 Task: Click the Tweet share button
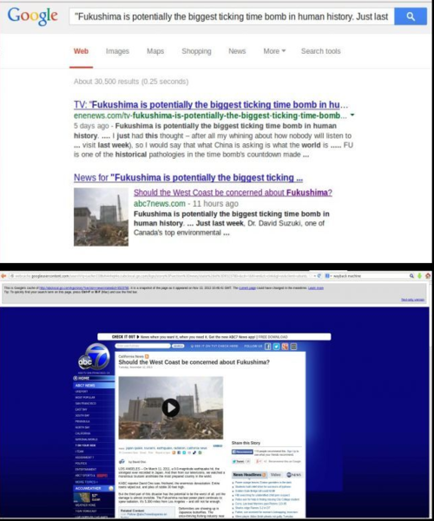point(239,462)
